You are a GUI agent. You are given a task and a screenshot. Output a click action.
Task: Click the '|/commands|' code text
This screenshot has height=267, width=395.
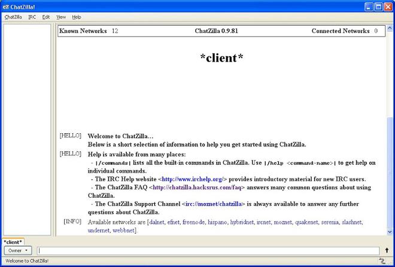[x=113, y=163]
